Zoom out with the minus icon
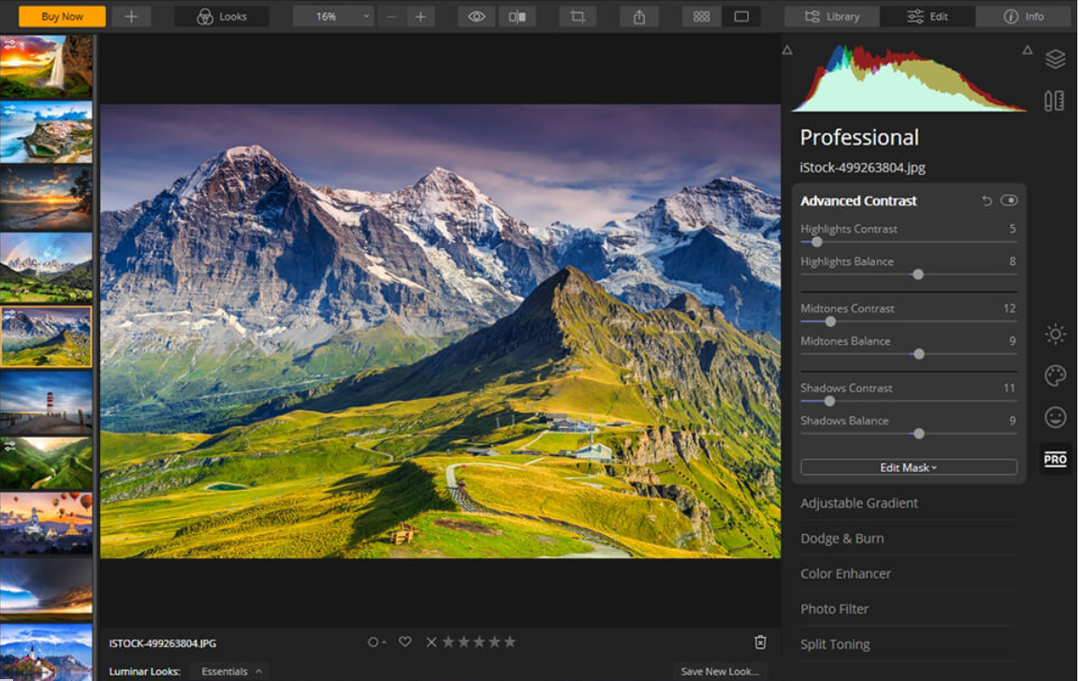Image resolution: width=1082 pixels, height=681 pixels. tap(391, 17)
